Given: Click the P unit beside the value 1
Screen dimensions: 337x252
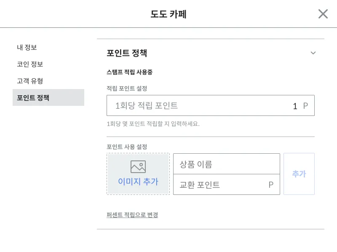Looking at the screenshot, I should (306, 106).
